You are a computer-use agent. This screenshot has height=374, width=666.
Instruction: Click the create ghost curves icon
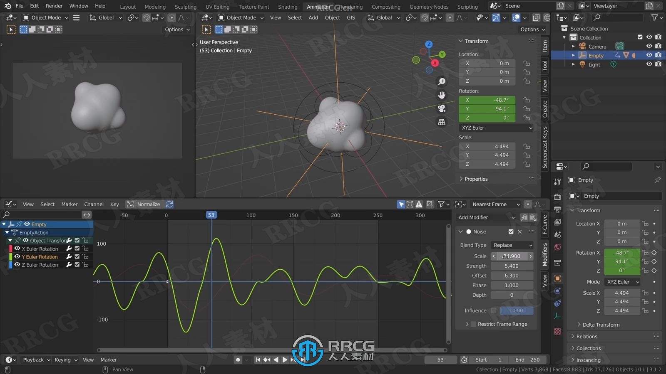[x=430, y=204]
